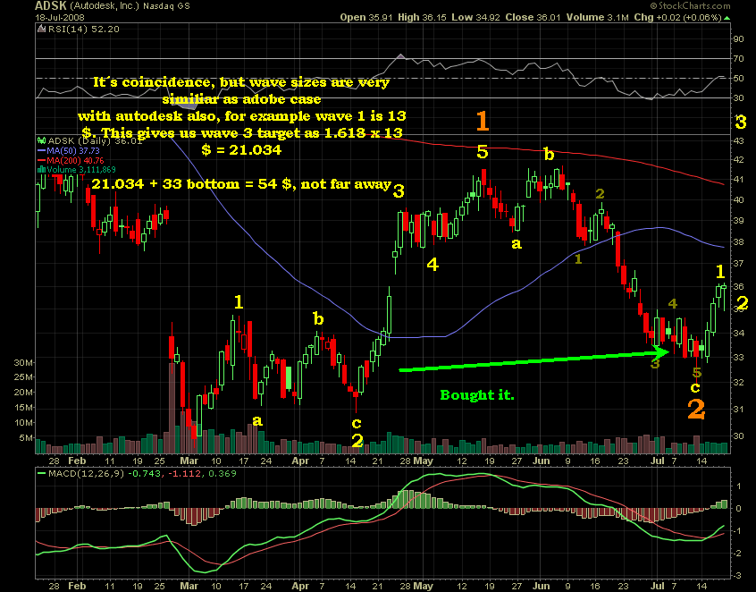Click the green up-arrow beside the Chg value
The image size is (756, 592).
tap(727, 18)
